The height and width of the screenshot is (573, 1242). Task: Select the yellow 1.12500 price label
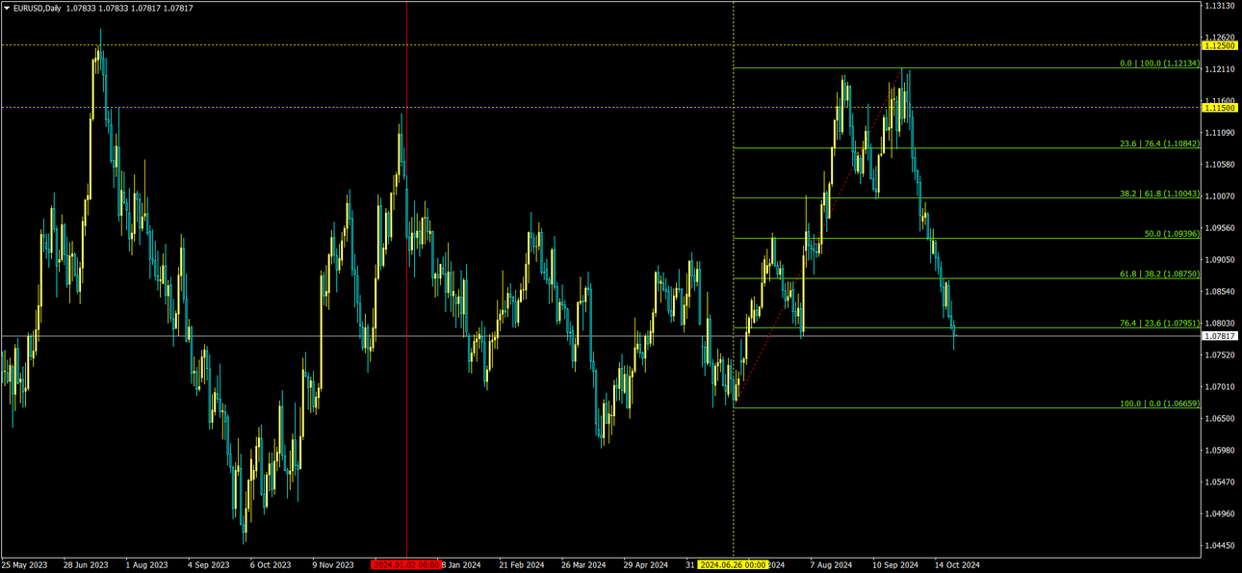pyautogui.click(x=1220, y=45)
